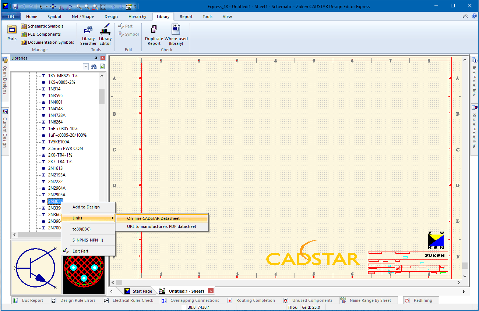Choose to39(EBC) from the context menu
Screen dimensions: 479x311
click(88, 229)
